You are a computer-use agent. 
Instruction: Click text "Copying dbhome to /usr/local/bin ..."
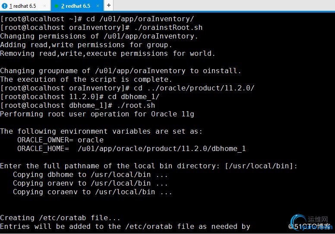click(x=90, y=175)
